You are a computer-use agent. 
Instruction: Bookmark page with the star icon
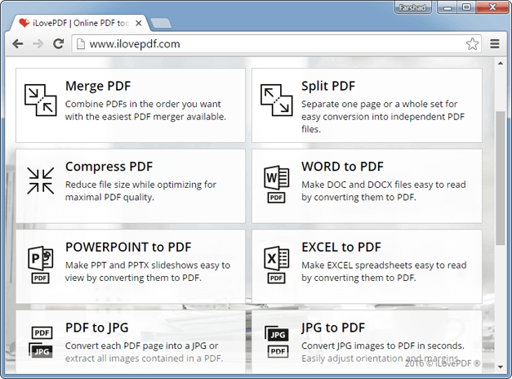click(472, 44)
